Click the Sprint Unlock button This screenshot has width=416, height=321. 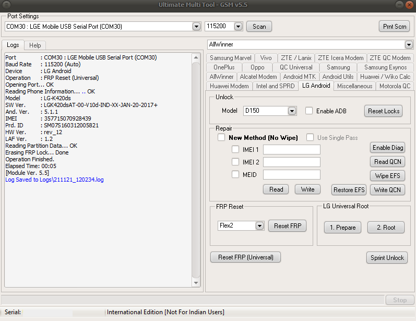point(387,258)
